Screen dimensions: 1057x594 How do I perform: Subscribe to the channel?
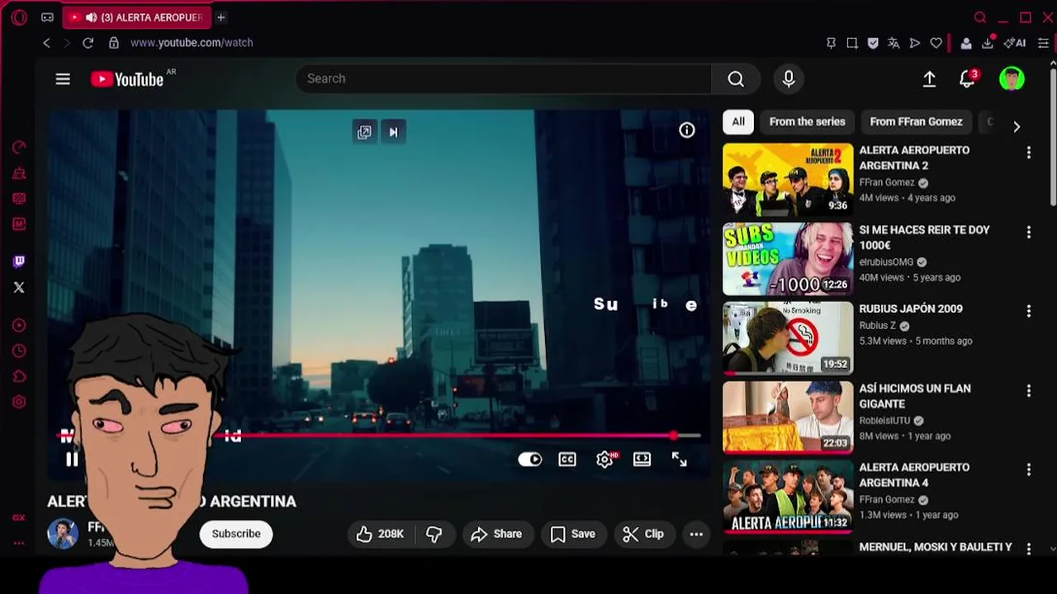point(236,534)
